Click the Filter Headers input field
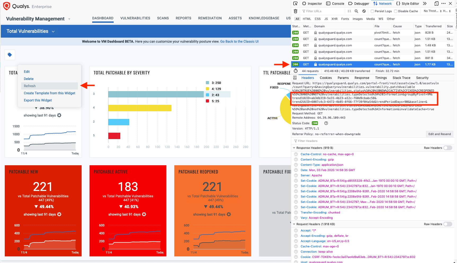Screen dimensions: 457x263 tap(318, 141)
